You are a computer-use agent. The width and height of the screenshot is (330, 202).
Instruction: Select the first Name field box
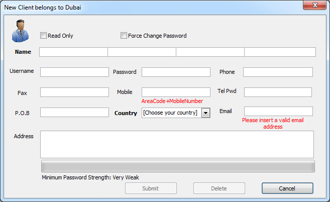[x=73, y=52]
